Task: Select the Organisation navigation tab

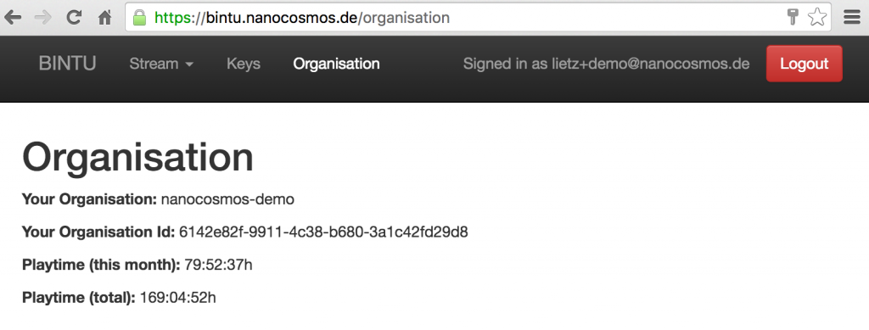Action: [x=336, y=64]
